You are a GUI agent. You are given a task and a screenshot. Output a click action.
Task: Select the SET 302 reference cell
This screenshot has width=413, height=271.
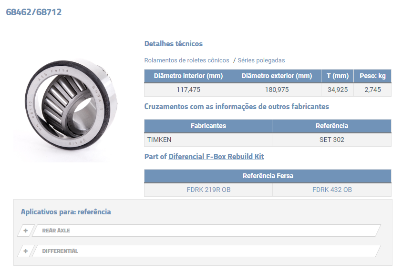coord(331,140)
